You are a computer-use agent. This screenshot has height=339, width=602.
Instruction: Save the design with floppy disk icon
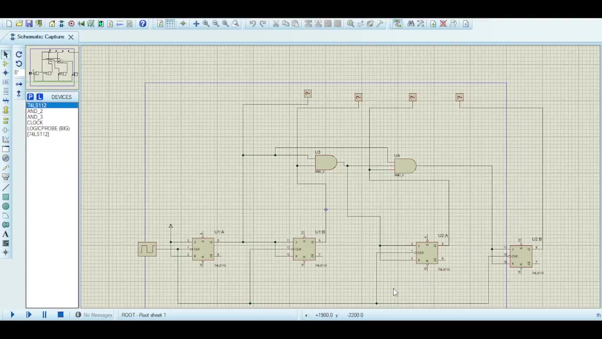(x=29, y=24)
